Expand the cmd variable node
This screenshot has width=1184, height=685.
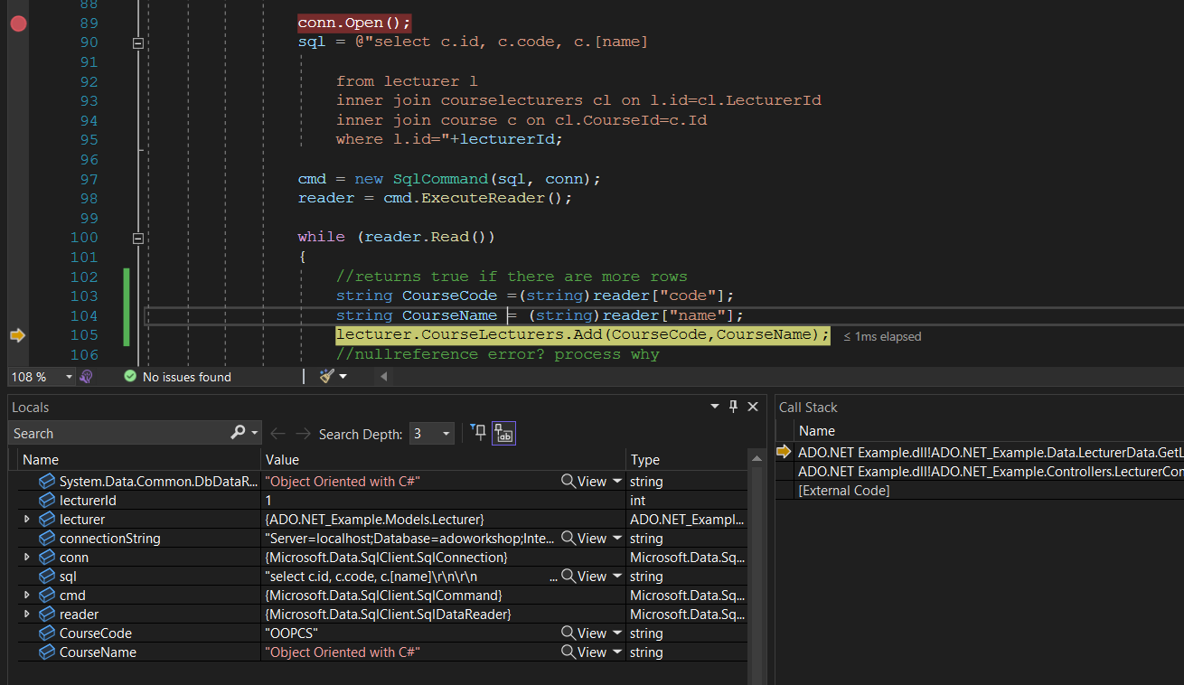27,596
